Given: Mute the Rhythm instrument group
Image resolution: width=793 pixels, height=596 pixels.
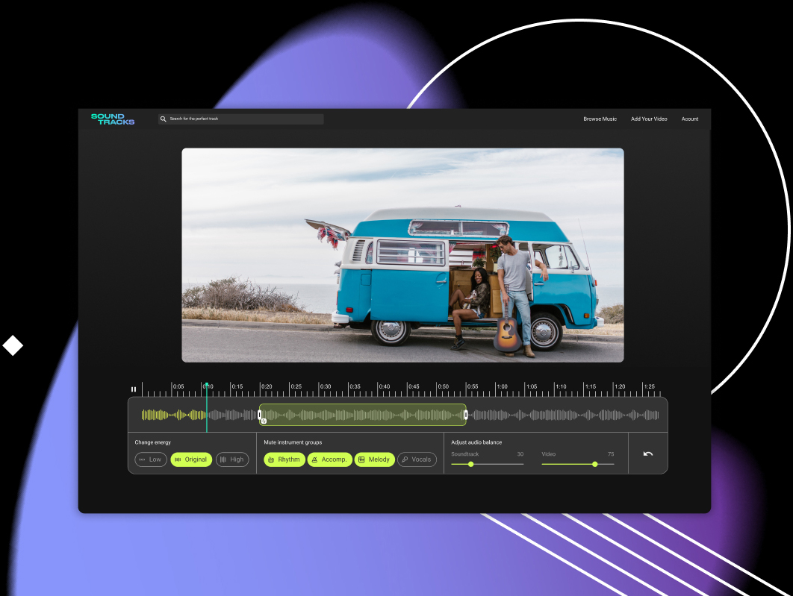Looking at the screenshot, I should click(284, 459).
